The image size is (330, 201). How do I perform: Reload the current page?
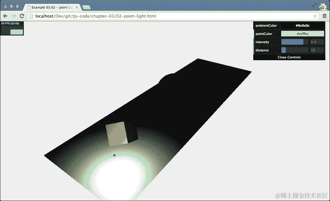22,16
